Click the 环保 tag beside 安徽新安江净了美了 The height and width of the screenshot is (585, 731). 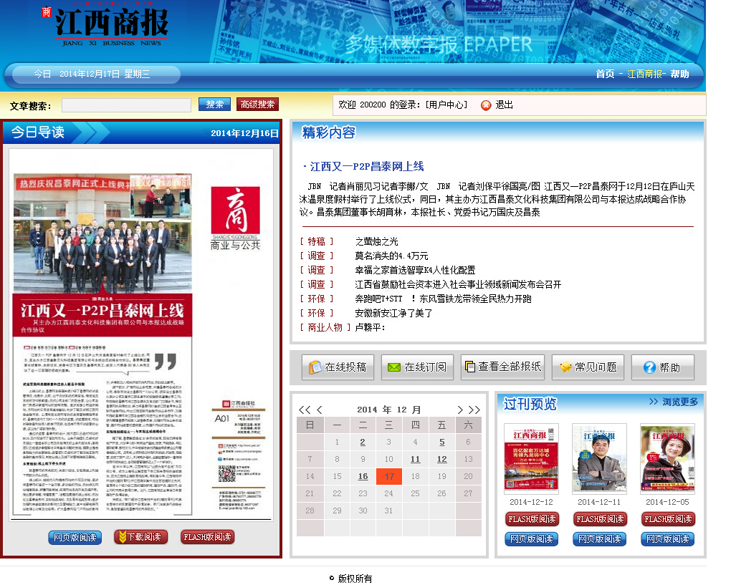tap(317, 314)
